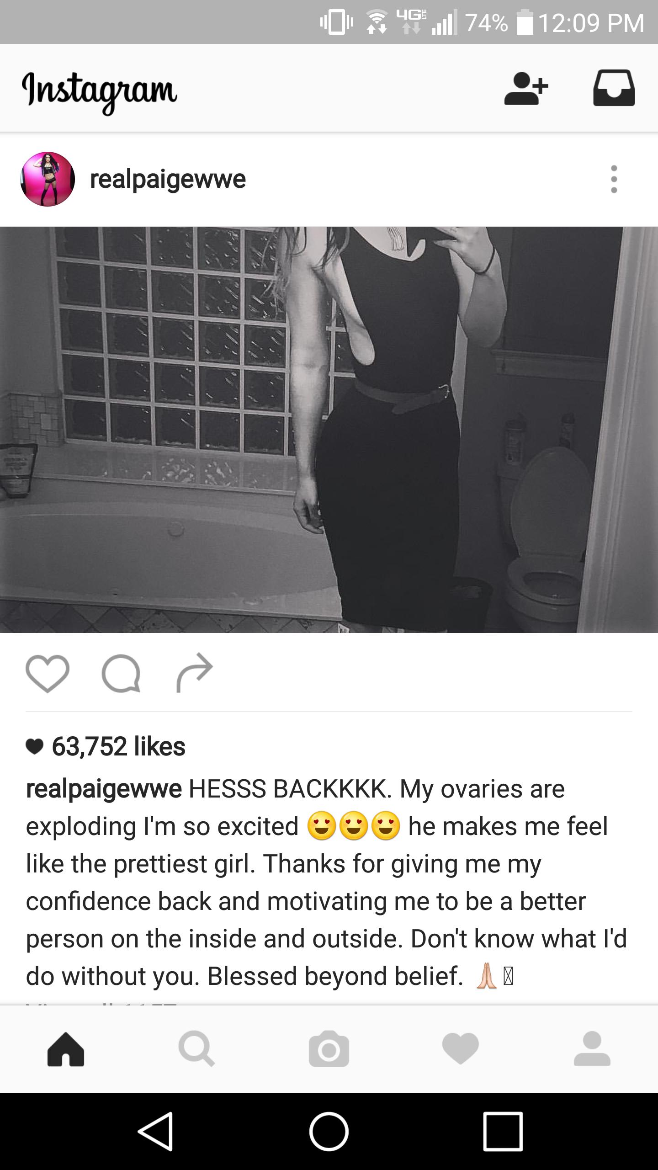658x1170 pixels.
Task: Tap the Instagram logo header
Action: coord(100,92)
